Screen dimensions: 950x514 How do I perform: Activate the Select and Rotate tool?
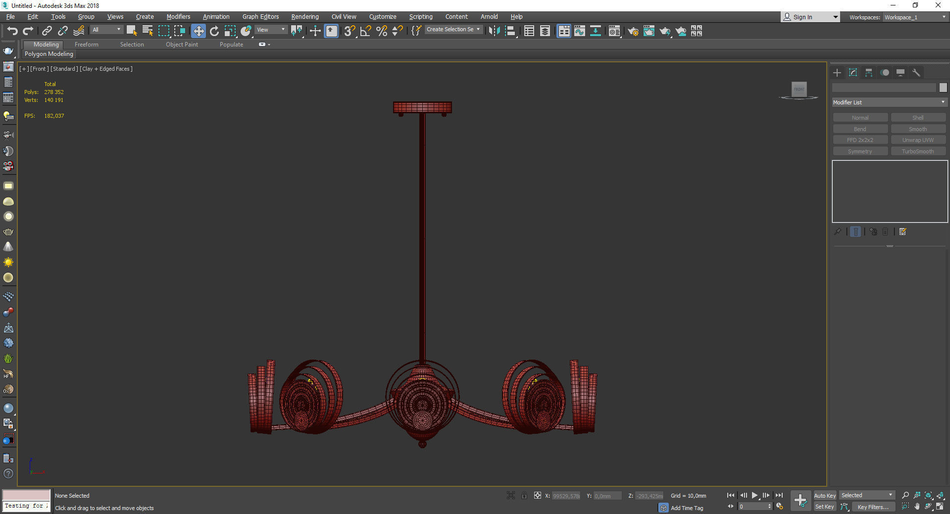[x=214, y=31]
